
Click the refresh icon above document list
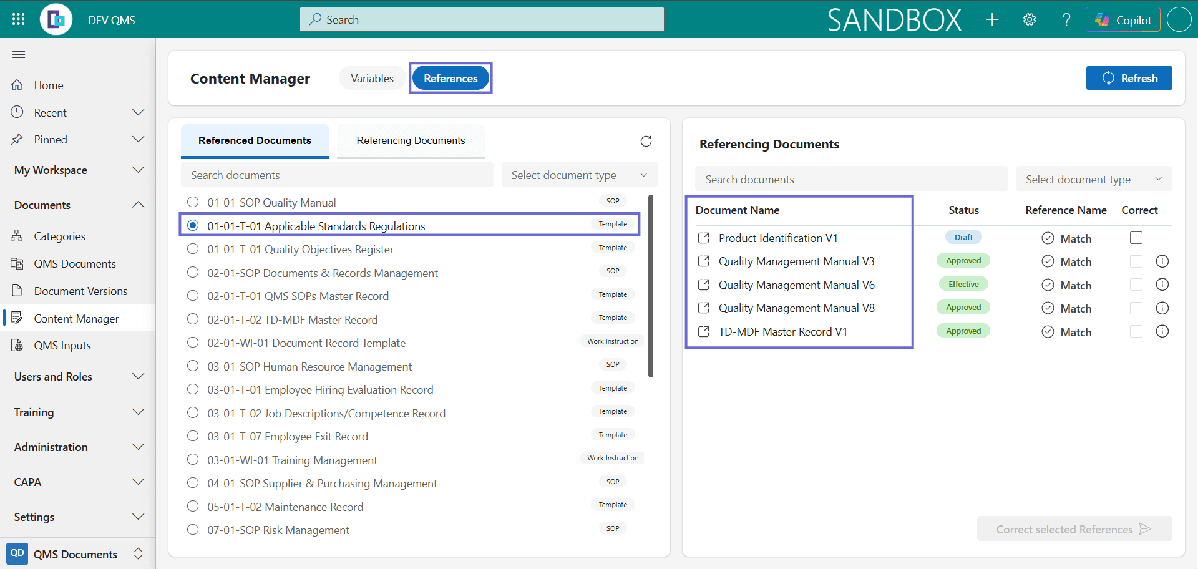pos(646,142)
